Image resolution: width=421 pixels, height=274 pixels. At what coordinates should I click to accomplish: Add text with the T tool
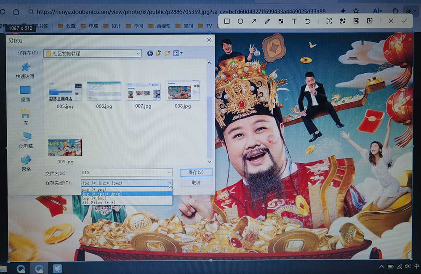[294, 21]
